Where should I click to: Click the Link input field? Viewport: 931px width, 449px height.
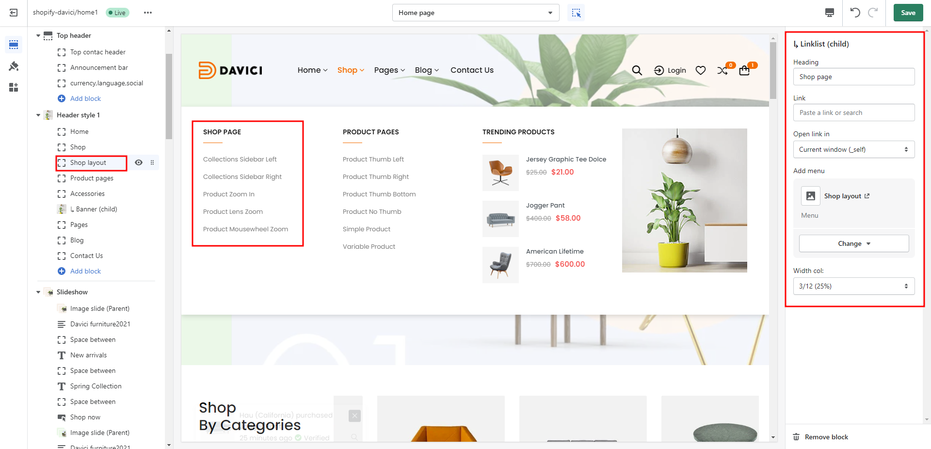tap(853, 112)
